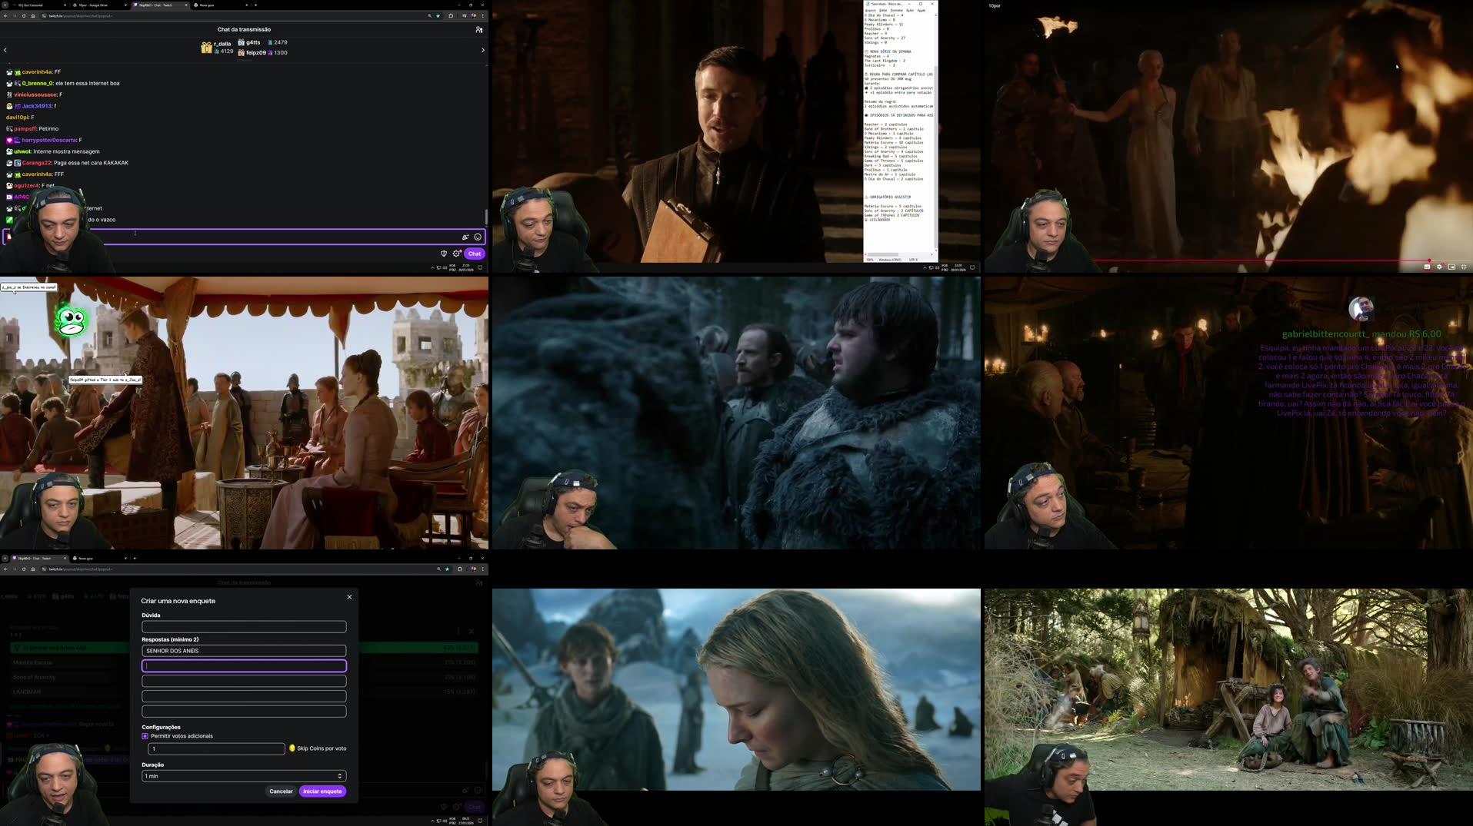The image size is (1473, 826).
Task: Click the gift leaderboard icon above the chat
Action: (x=206, y=48)
